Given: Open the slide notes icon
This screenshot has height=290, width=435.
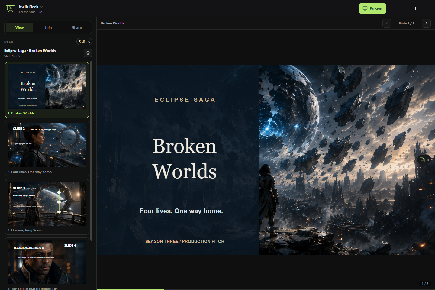Looking at the screenshot, I should [424, 160].
